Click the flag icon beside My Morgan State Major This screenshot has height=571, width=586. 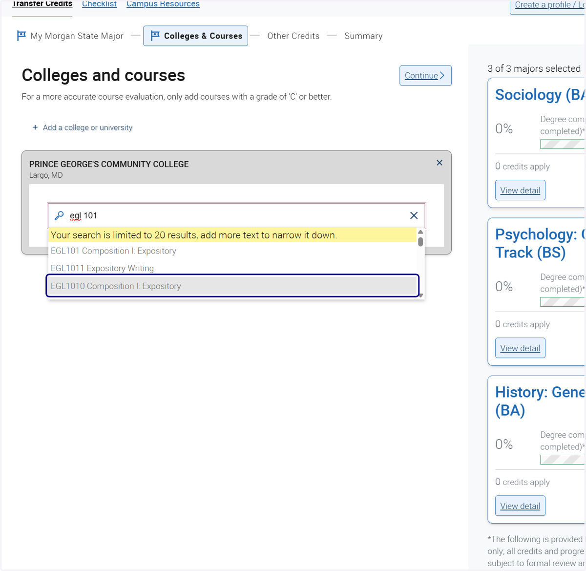(x=21, y=36)
